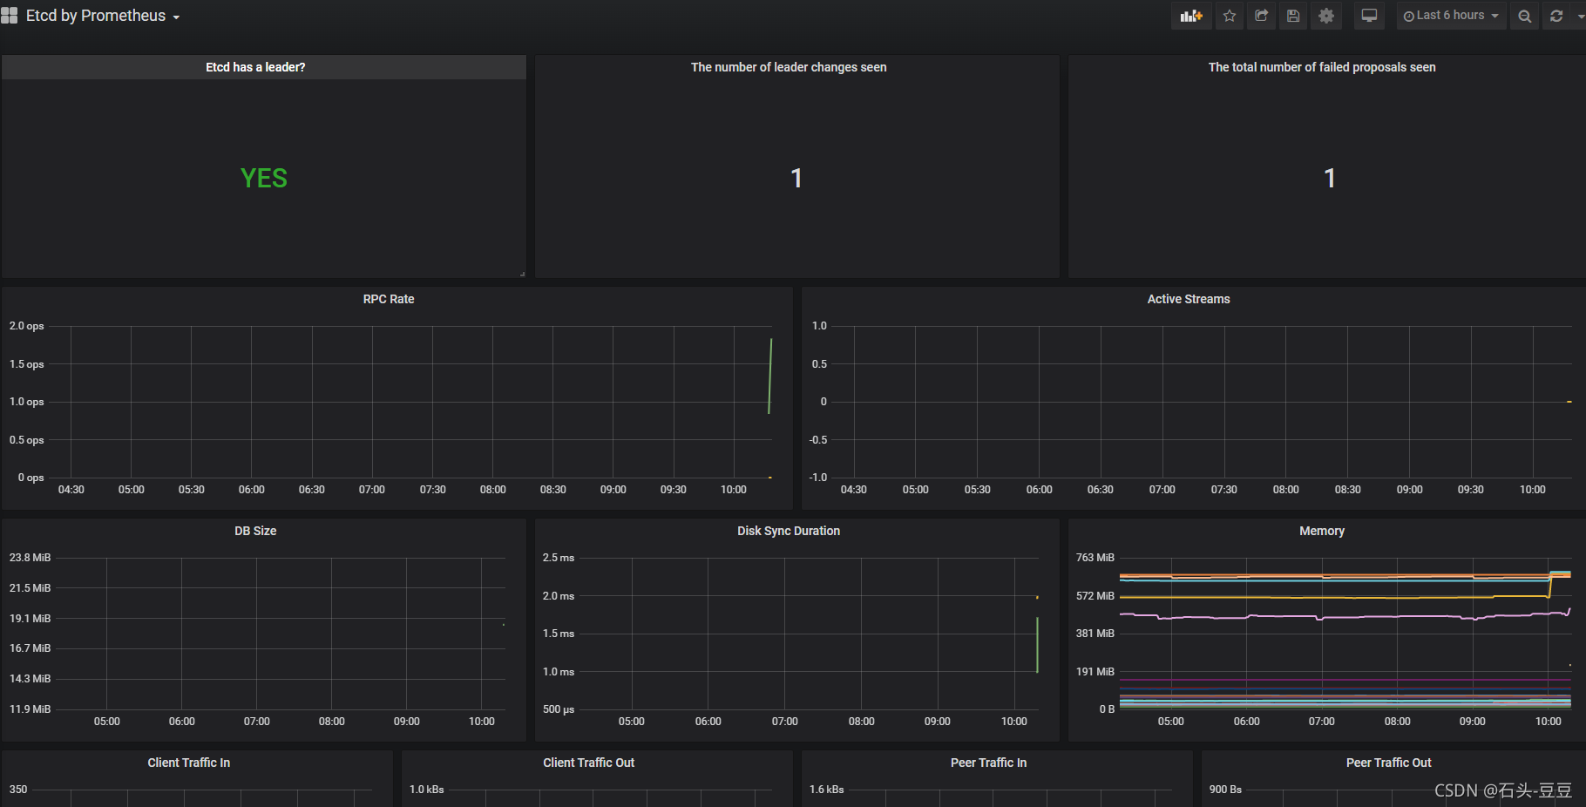Click the DB Size panel title
The image size is (1586, 807).
click(255, 531)
